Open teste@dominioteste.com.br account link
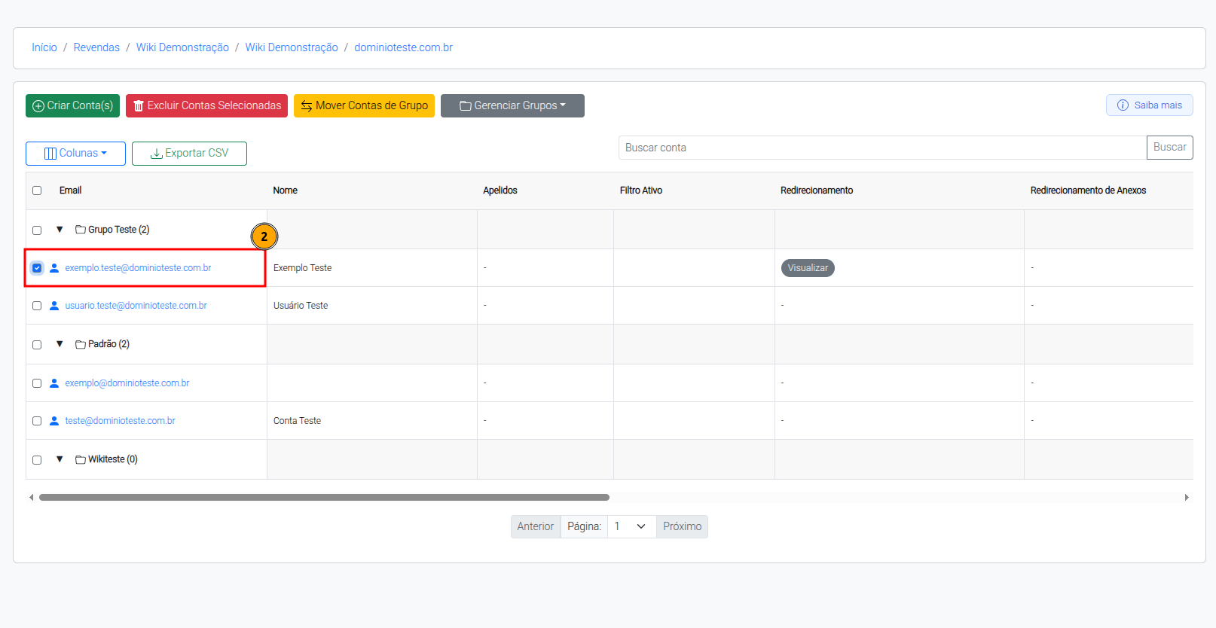 [x=120, y=421]
